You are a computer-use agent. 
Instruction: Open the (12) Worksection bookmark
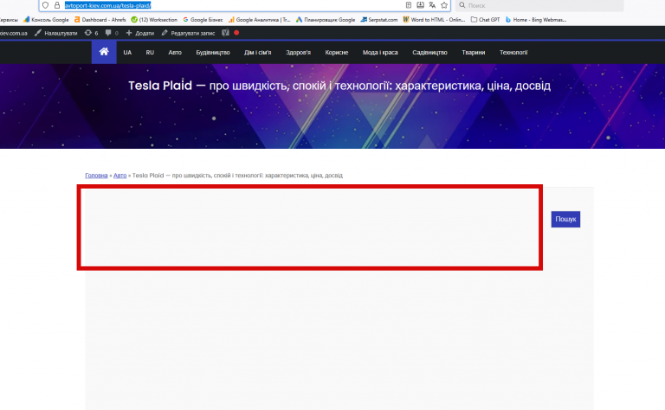click(x=154, y=20)
